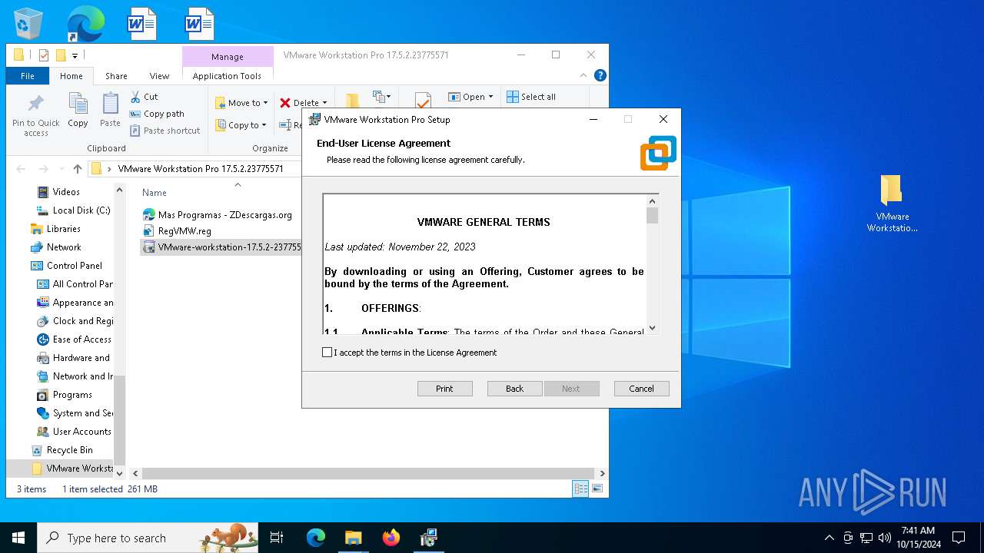
Task: Open File Explorer taskbar icon
Action: coord(353,538)
